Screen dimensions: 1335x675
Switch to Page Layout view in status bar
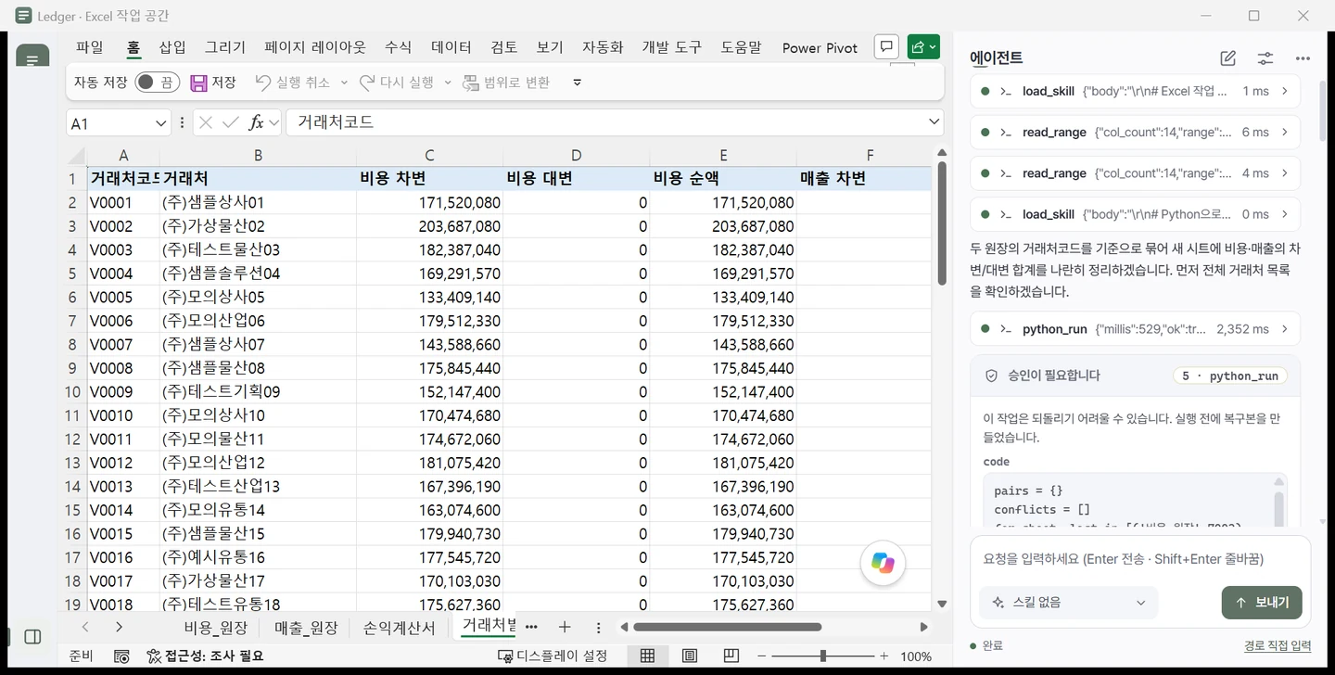[x=690, y=656]
